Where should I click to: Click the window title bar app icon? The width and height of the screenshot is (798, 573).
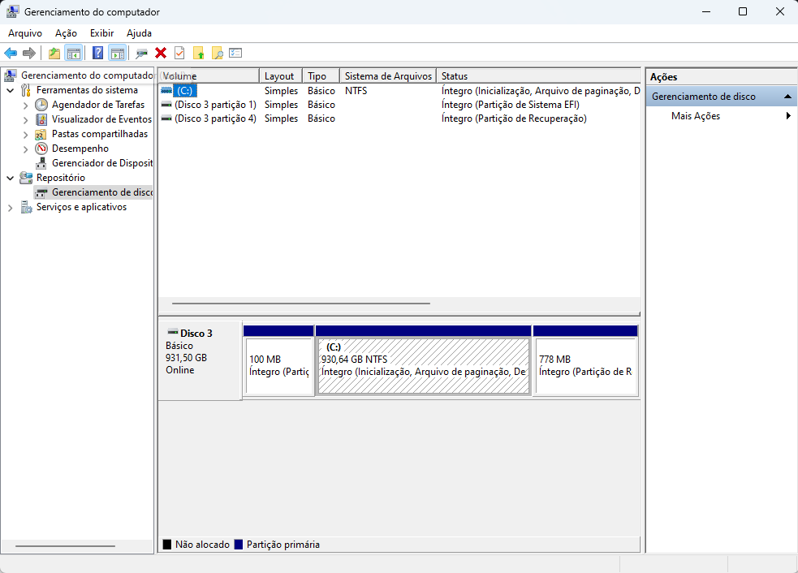[x=12, y=11]
